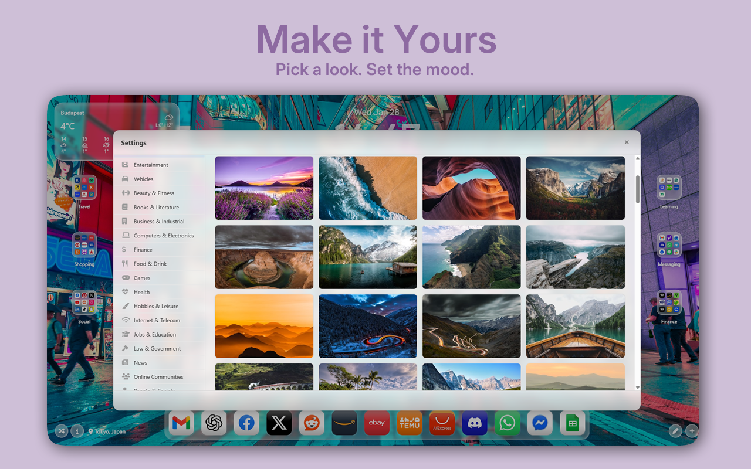
Task: Open eBay from the dock
Action: pos(377,423)
